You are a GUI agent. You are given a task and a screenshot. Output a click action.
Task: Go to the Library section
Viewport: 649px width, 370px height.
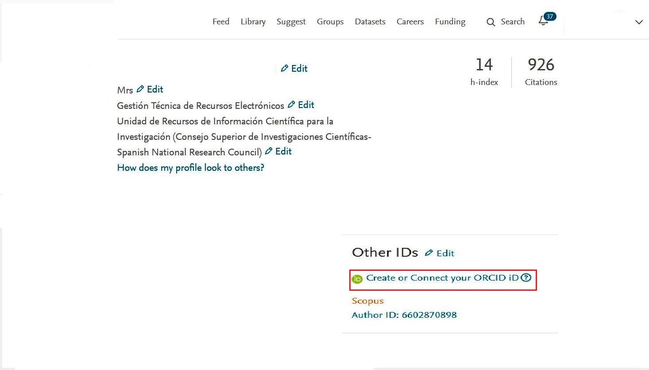(253, 22)
